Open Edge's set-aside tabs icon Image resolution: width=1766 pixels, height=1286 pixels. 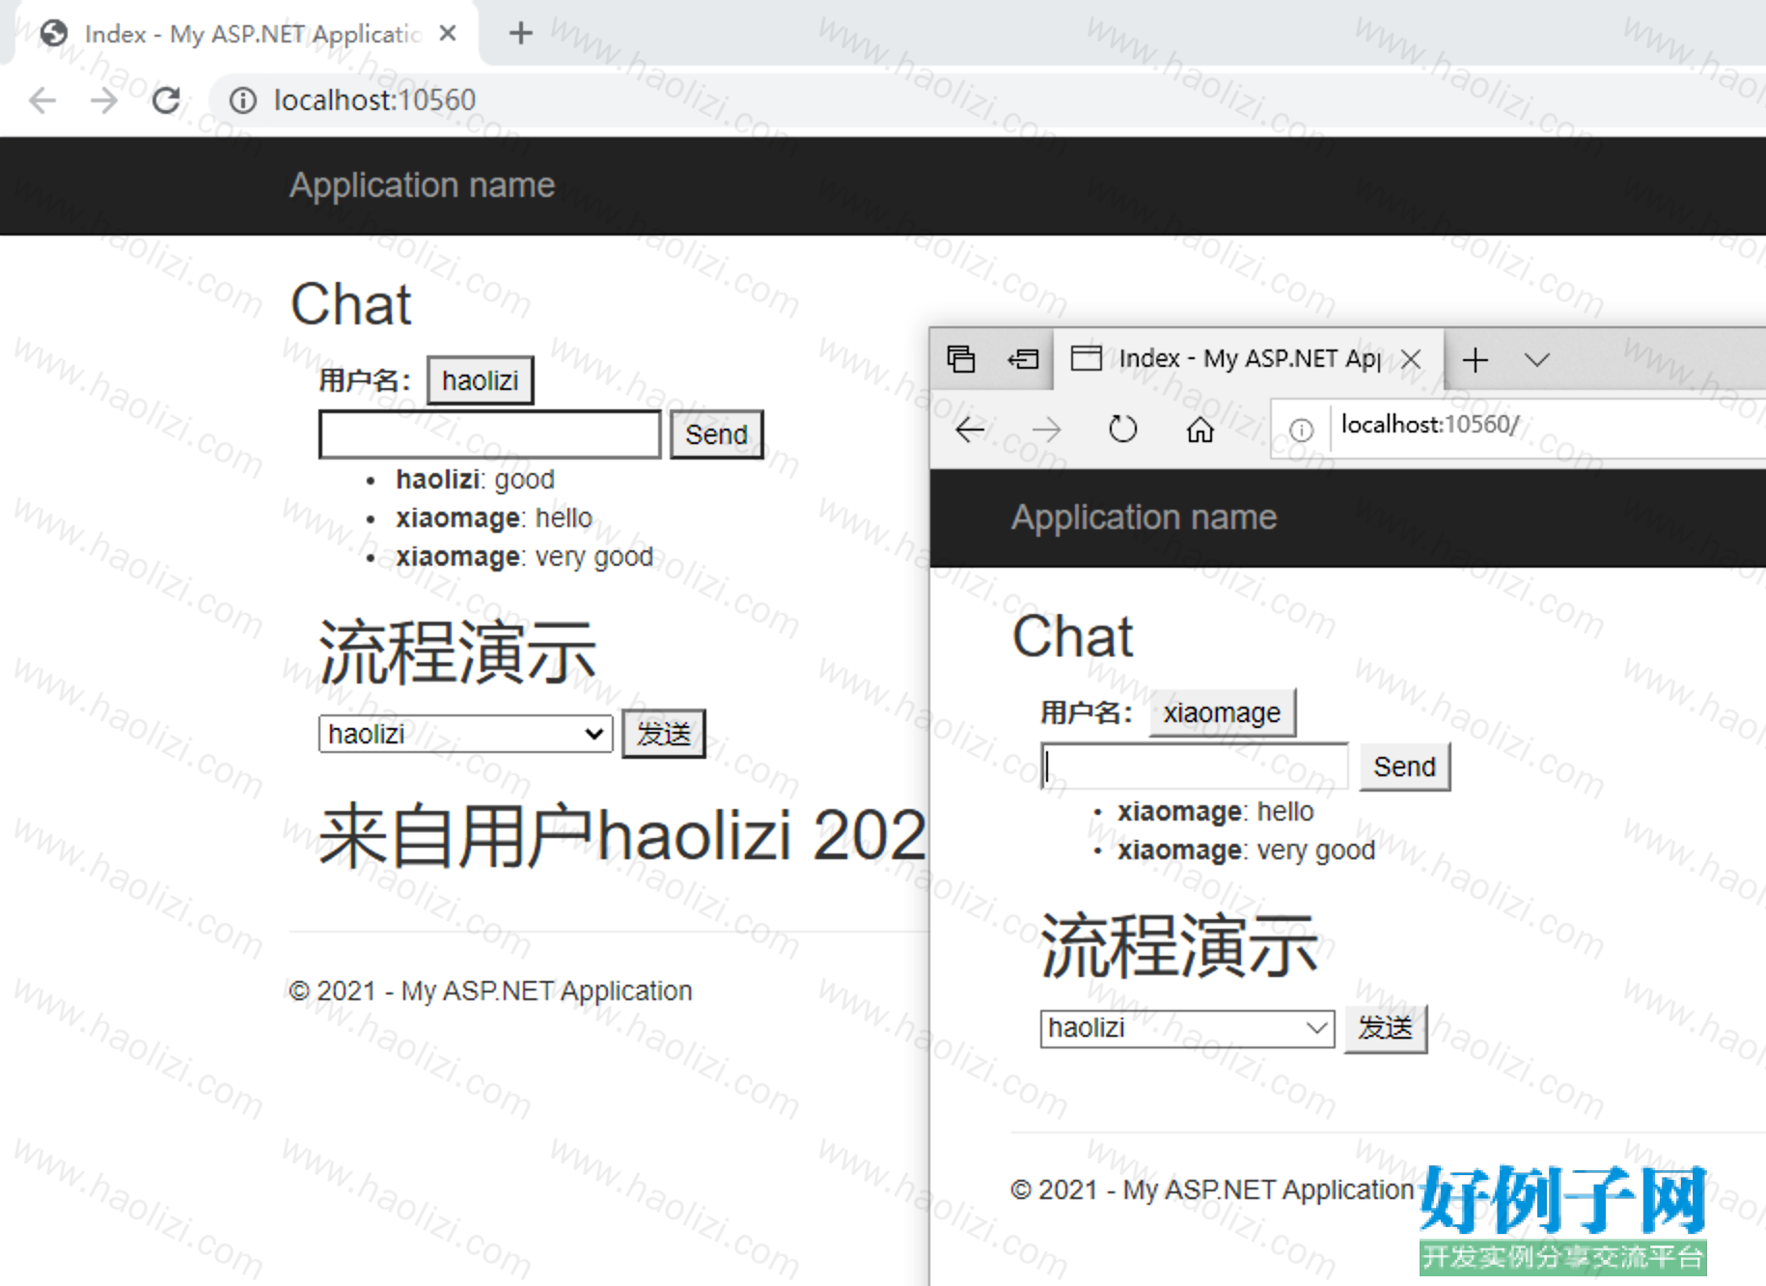click(x=961, y=359)
